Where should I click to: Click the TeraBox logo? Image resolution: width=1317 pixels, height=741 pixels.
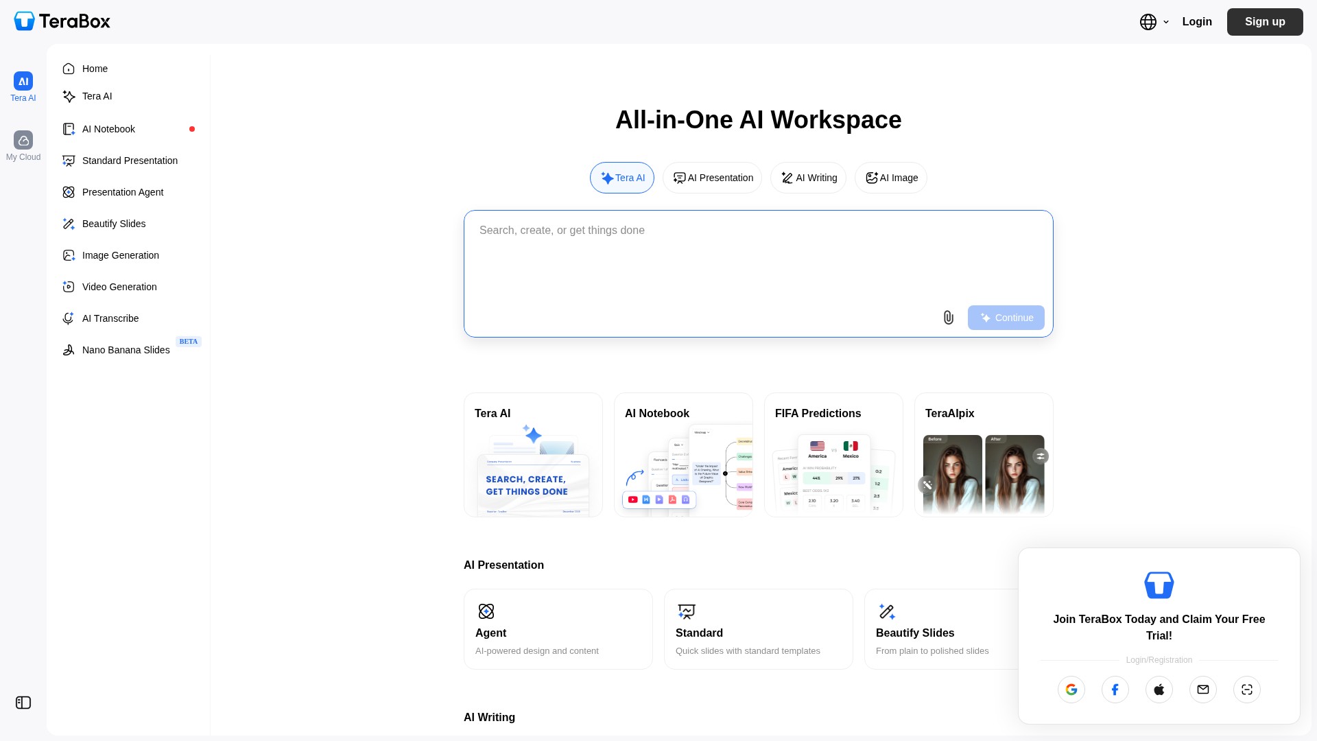click(x=62, y=21)
